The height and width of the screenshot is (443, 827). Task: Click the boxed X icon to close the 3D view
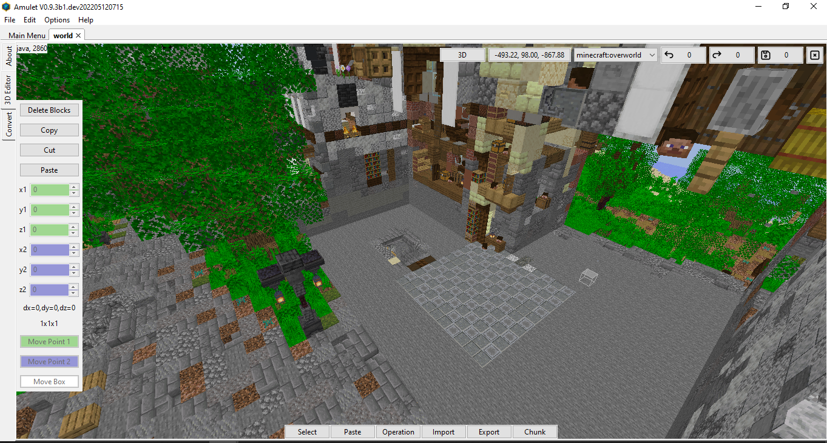click(x=814, y=55)
